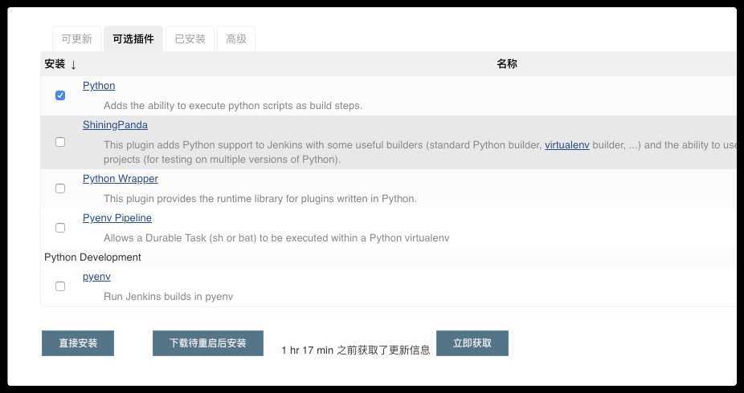Select the Python Development category label
Image resolution: width=744 pixels, height=393 pixels.
click(x=92, y=257)
